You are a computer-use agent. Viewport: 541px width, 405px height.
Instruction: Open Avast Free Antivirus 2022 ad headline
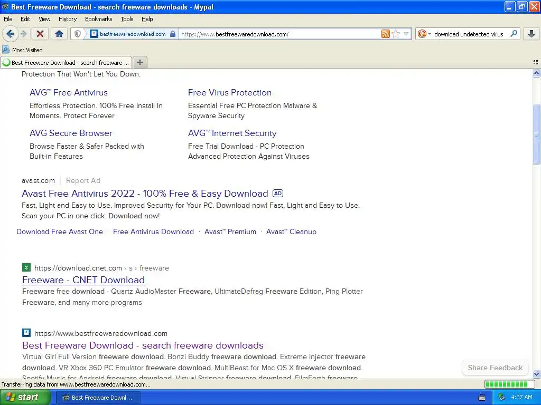click(x=145, y=194)
